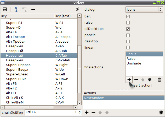Image resolution: width=165 pixels, height=117 pixels.
Task: Select NextWindow action row
Action: (x=124, y=98)
